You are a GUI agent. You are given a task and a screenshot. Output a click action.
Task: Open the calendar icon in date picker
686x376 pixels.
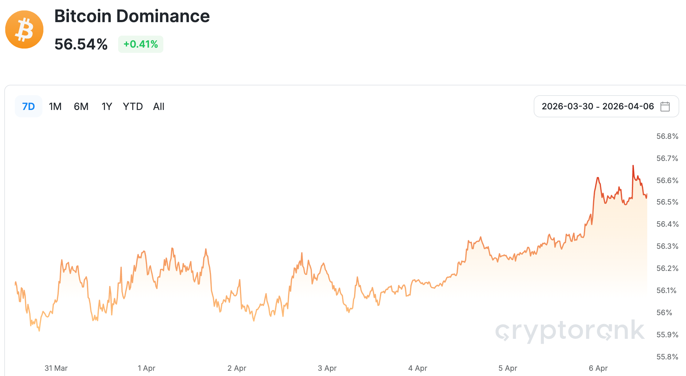click(665, 107)
